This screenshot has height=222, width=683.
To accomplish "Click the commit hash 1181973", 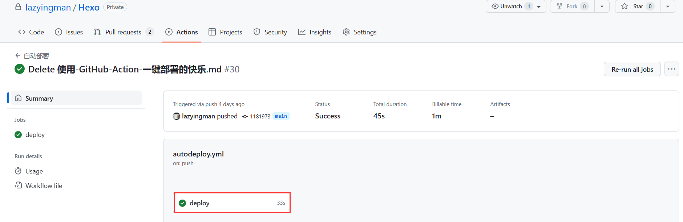I will 260,116.
